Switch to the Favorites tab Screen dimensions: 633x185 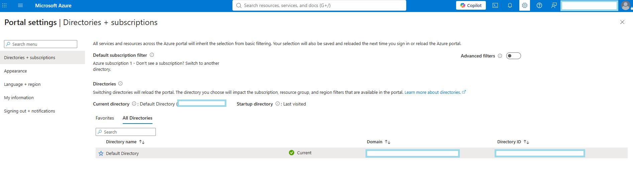click(x=105, y=118)
